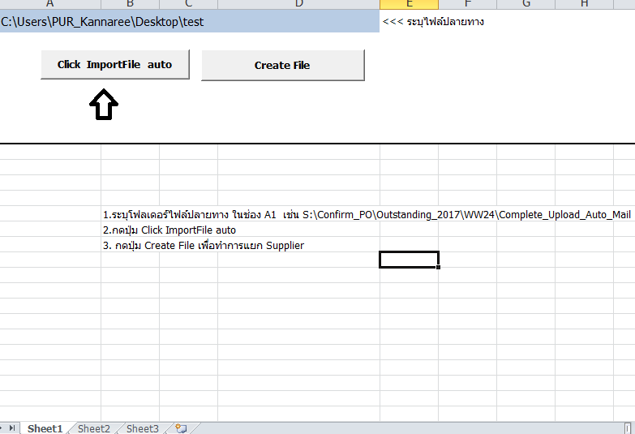
Task: Click the ImportFile auto button
Action: coord(114,65)
